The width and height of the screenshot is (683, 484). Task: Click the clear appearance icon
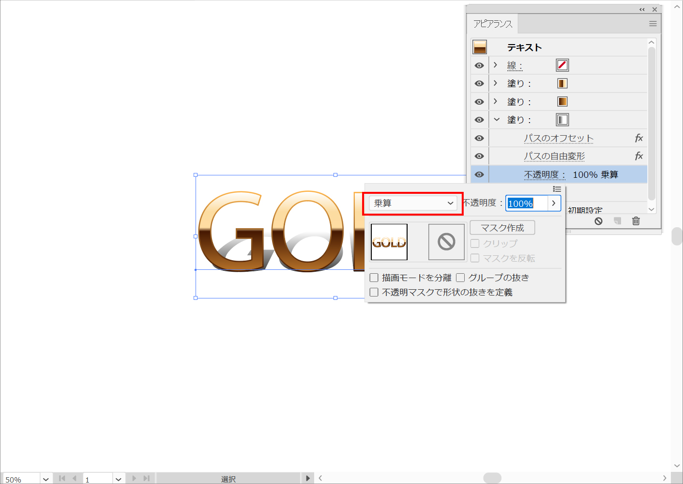click(x=598, y=221)
